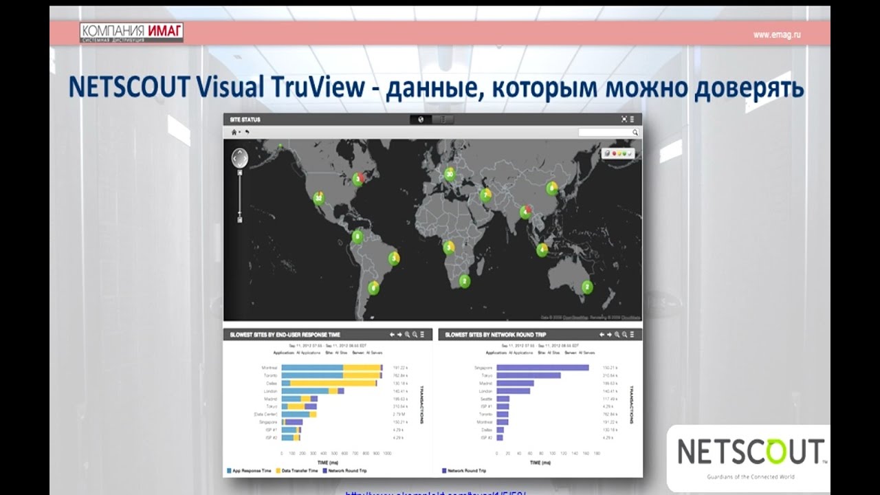
Task: Click the Компания ИМАГ logo
Action: [131, 32]
